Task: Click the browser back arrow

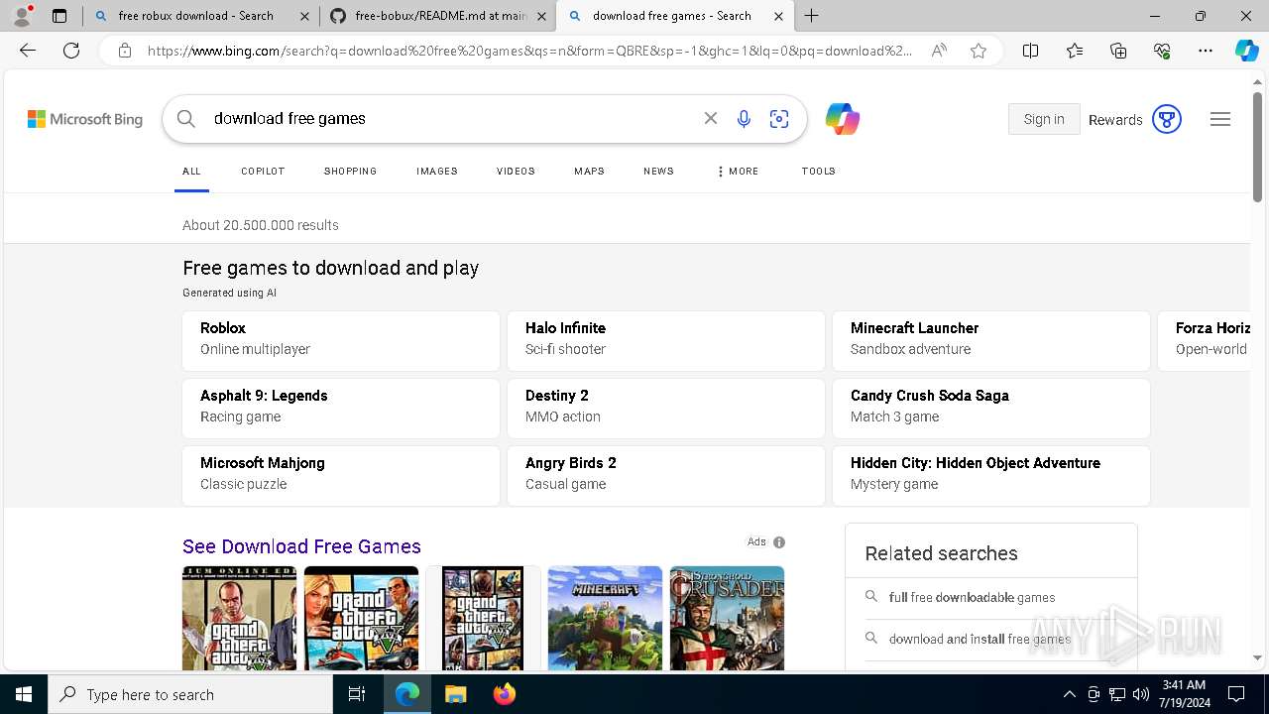Action: tap(28, 51)
